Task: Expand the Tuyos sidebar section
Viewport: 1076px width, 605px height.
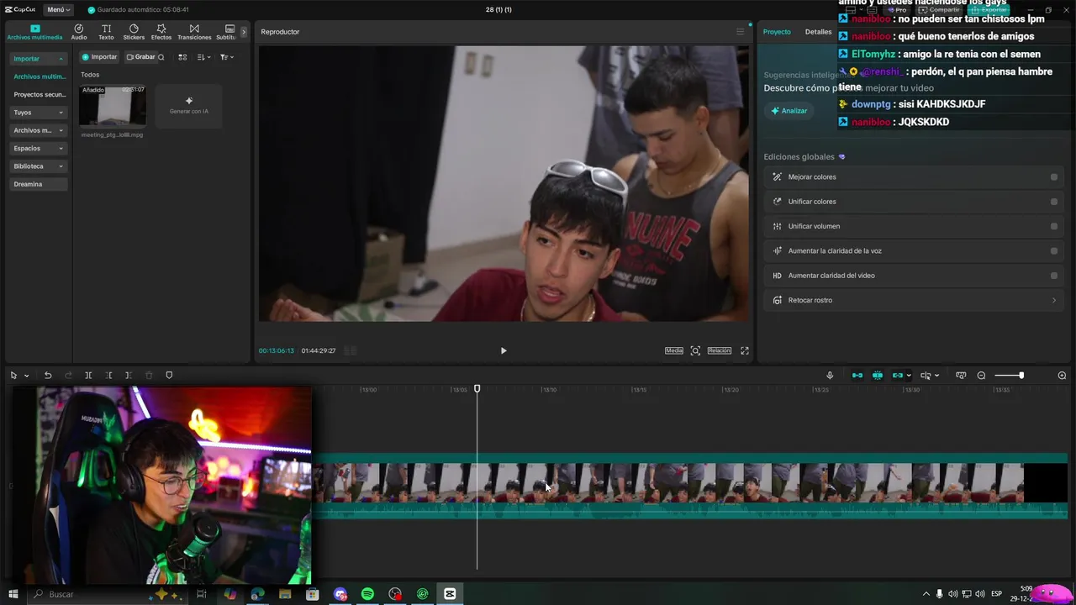Action: (x=39, y=112)
